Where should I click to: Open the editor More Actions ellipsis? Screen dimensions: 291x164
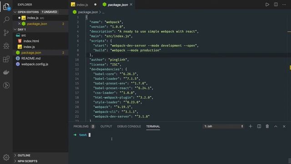click(x=284, y=5)
